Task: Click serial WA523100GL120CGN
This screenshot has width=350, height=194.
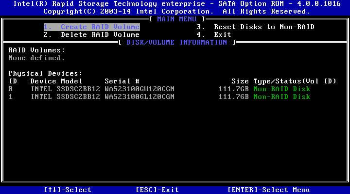Action: (140, 97)
